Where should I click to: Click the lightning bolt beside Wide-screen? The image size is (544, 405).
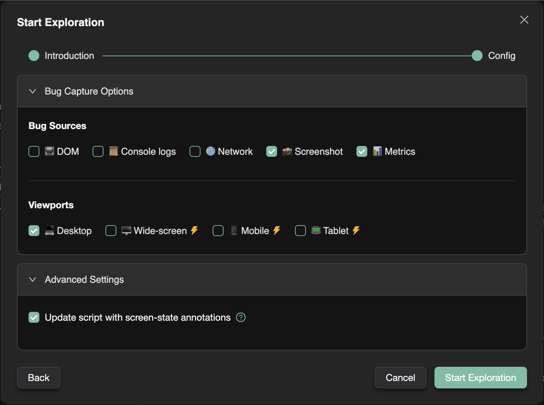coord(194,231)
